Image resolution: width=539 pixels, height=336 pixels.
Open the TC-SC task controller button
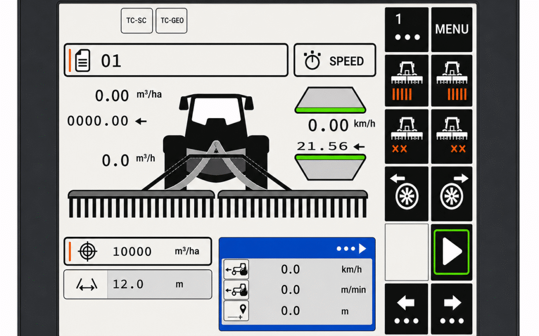(136, 20)
